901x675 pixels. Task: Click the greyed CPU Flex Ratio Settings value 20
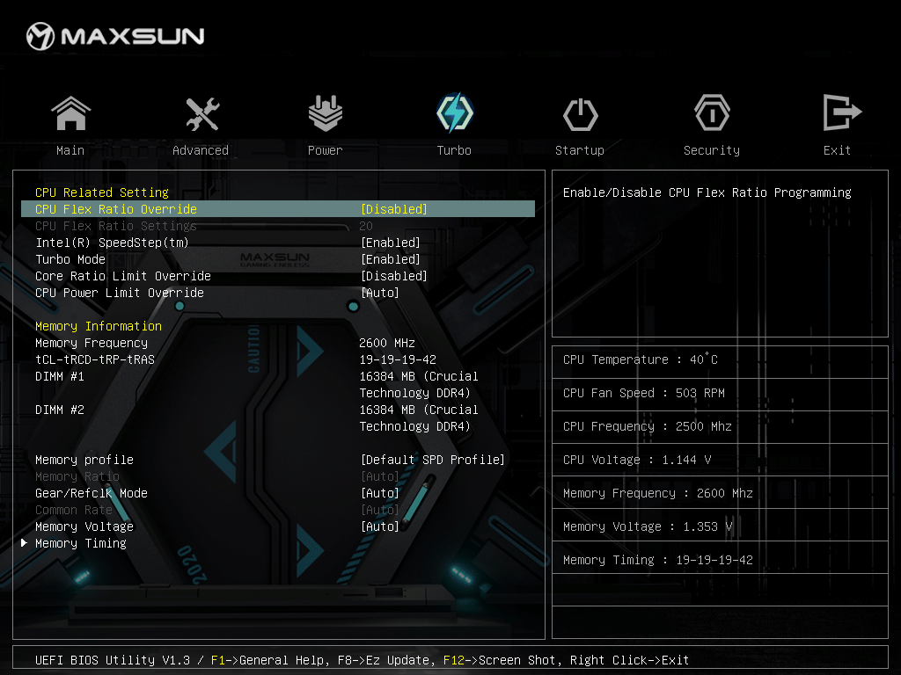pos(366,226)
